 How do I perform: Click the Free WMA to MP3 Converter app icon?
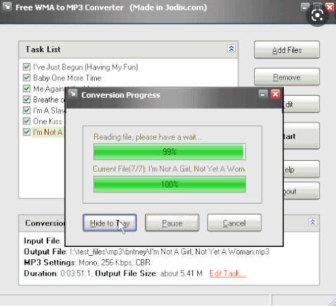tap(7, 7)
